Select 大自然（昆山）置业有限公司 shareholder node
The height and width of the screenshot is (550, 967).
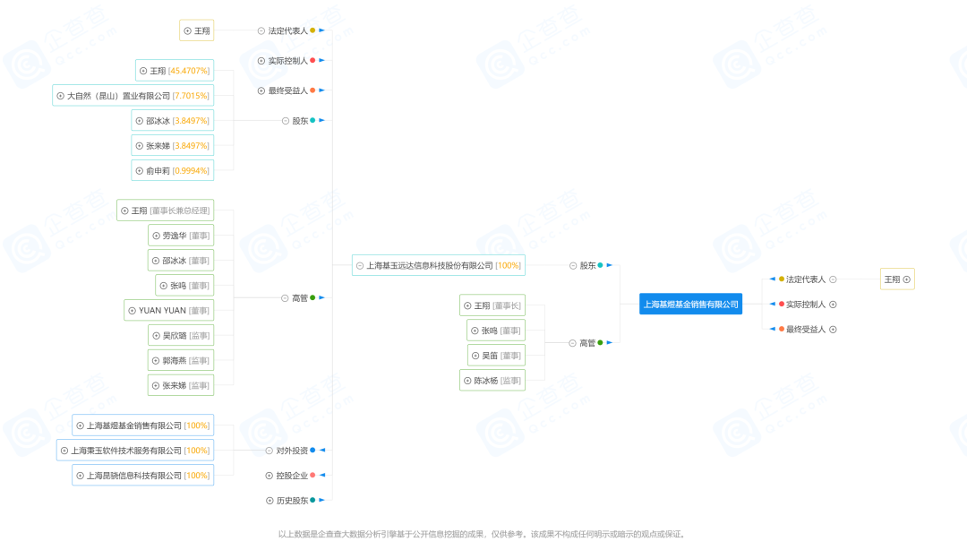coord(133,96)
